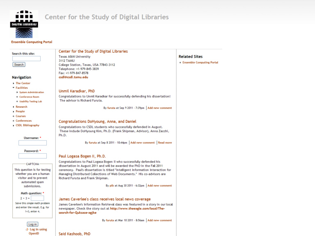Viewport: 315px width, 236px height.
Task: Click the page title Center for the Study of Digital Libraries
Action: tap(107, 17)
